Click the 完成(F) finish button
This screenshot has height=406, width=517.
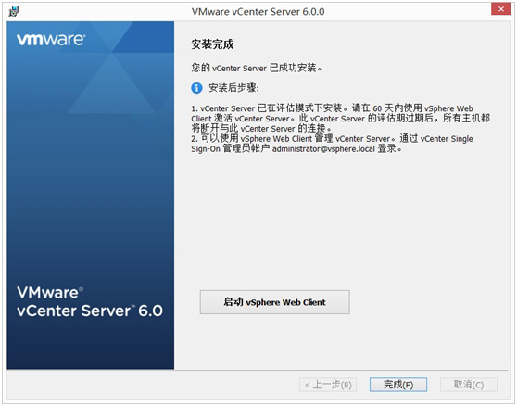[398, 385]
